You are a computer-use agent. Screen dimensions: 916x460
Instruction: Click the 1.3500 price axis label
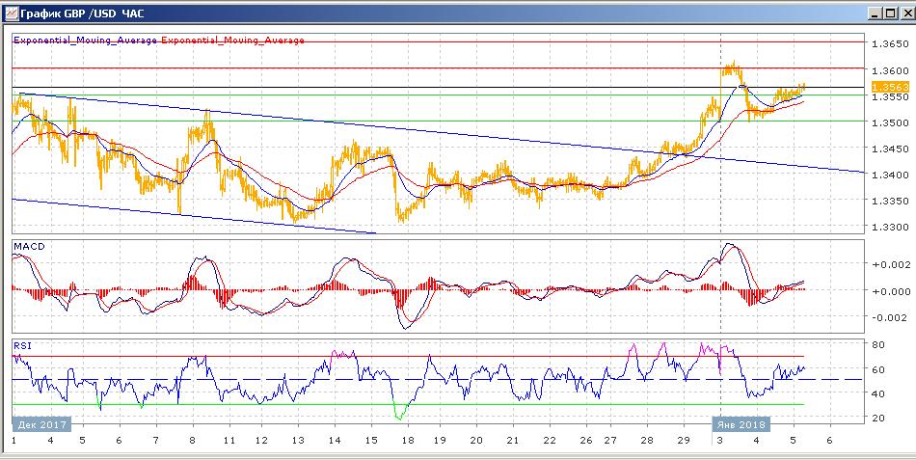(890, 122)
